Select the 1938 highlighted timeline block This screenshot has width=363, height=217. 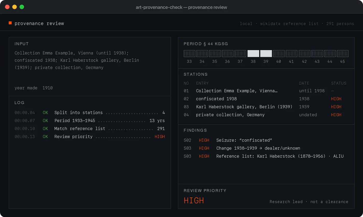tap(253, 53)
